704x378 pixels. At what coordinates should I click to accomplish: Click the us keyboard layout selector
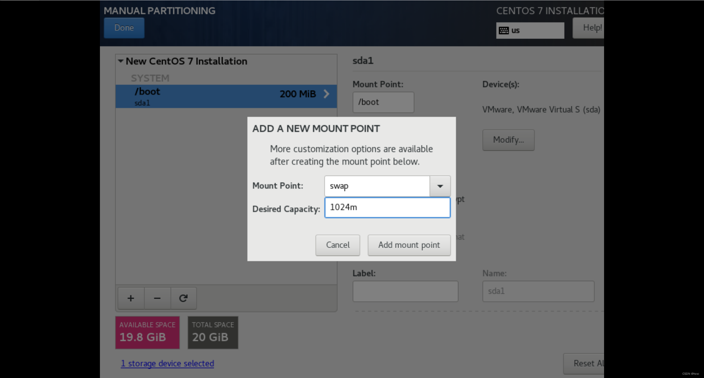[x=530, y=31]
